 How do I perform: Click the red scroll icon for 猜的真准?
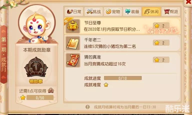point(73,60)
